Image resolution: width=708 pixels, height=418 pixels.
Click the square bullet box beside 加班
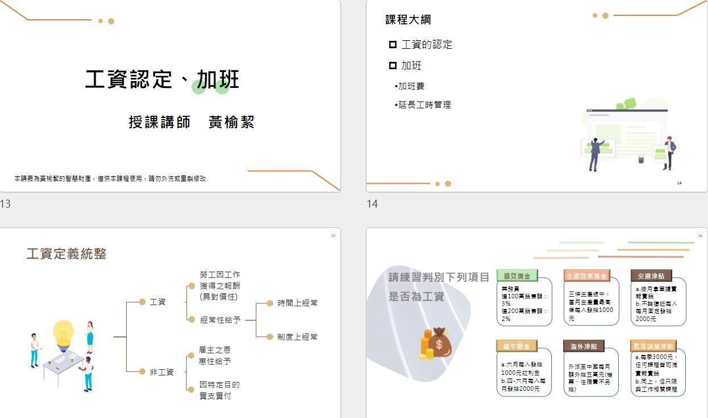[393, 66]
